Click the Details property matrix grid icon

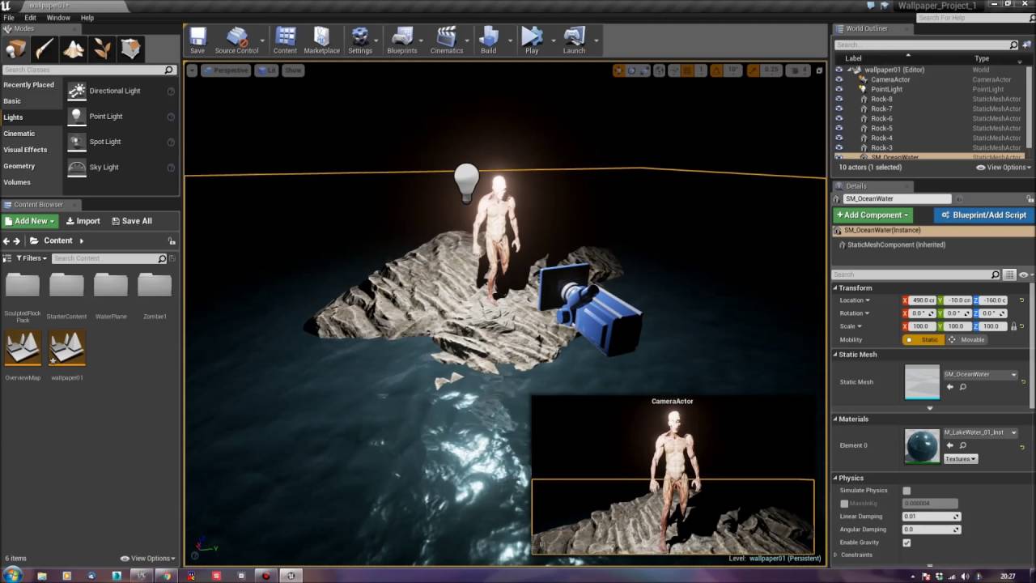tap(1008, 274)
